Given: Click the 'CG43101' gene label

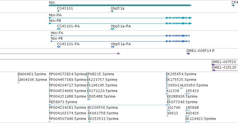Looking at the screenshot, I should (65, 8).
